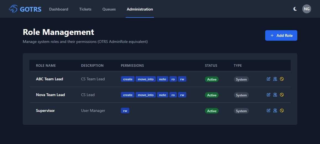320x144 pixels.
Task: Manage users of ABC Team Lead role
Action: 275,79
